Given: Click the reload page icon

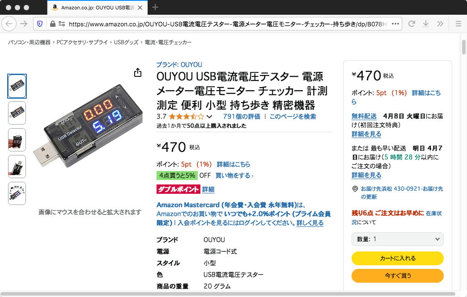Looking at the screenshot, I should [x=412, y=24].
